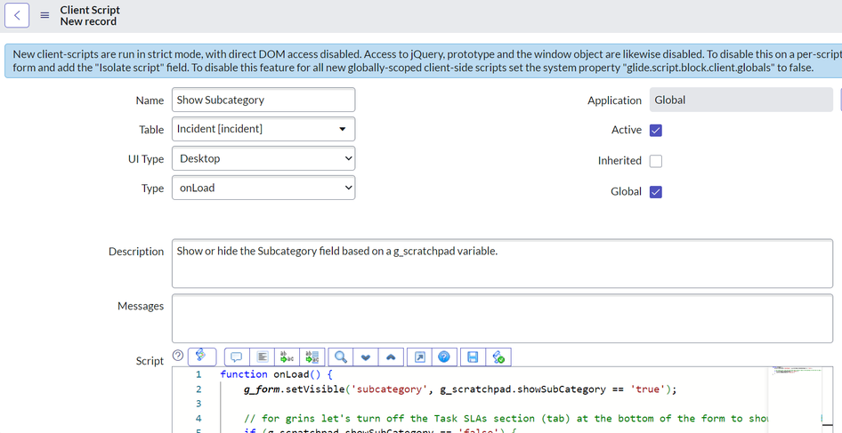The width and height of the screenshot is (842, 433).
Task: Click the comment toggle speech bubble icon
Action: click(237, 357)
